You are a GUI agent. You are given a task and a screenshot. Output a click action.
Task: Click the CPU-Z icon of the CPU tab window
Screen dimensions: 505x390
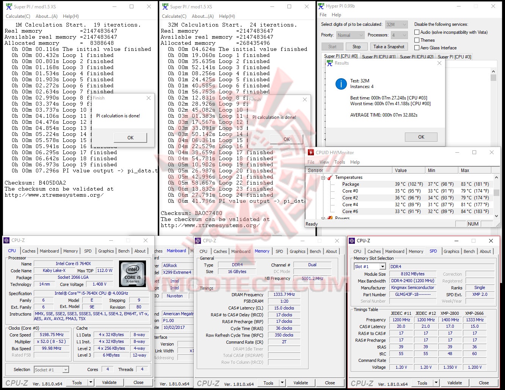point(6,240)
